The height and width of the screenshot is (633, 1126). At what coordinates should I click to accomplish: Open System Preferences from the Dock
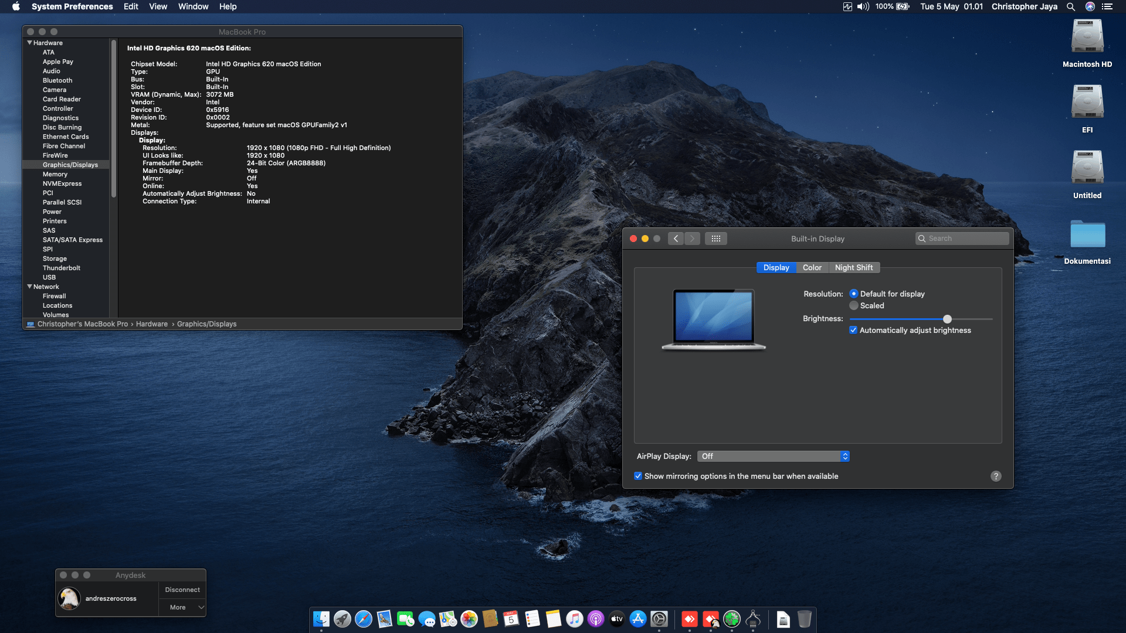tap(659, 619)
